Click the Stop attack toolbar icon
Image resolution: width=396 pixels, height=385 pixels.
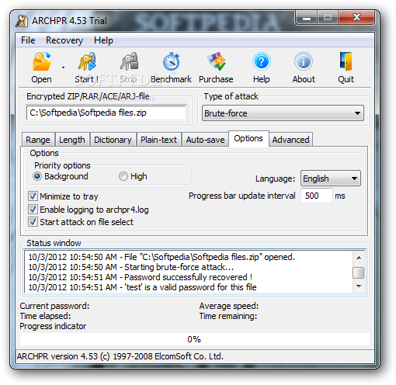pos(129,61)
